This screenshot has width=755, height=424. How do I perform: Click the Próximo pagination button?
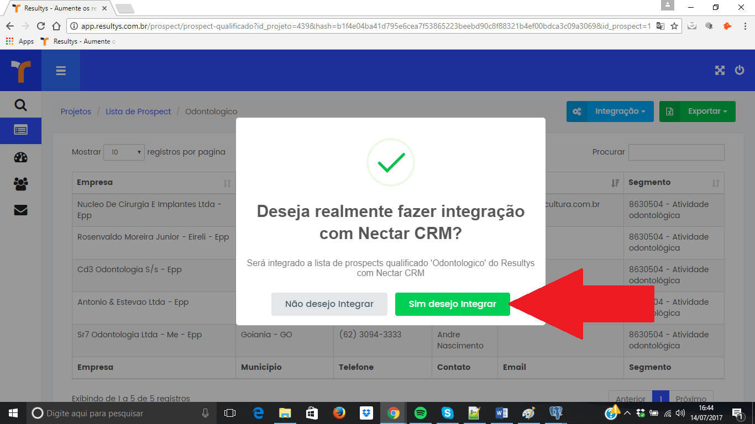point(691,399)
